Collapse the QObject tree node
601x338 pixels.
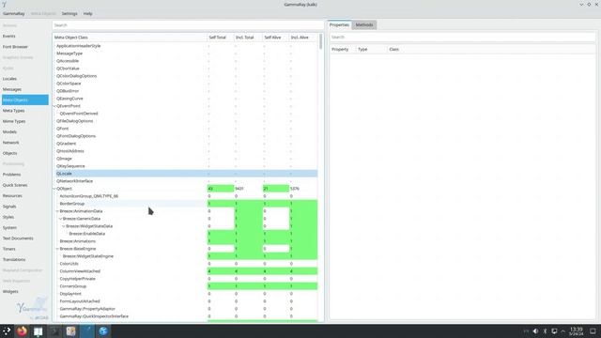[54, 189]
